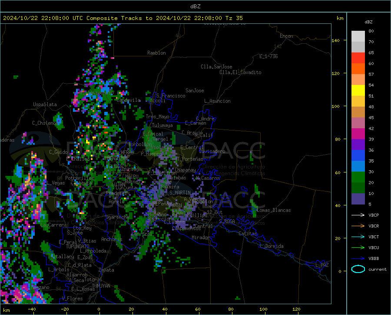
Task: Click the 'Clla.SanJose' map label
Action: (x=216, y=67)
